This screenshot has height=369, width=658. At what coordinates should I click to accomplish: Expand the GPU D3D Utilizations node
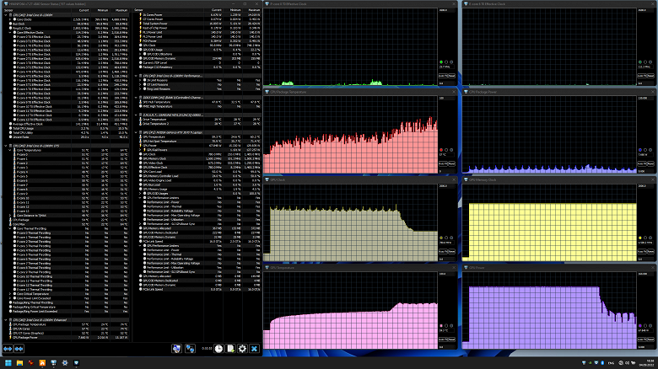(140, 54)
